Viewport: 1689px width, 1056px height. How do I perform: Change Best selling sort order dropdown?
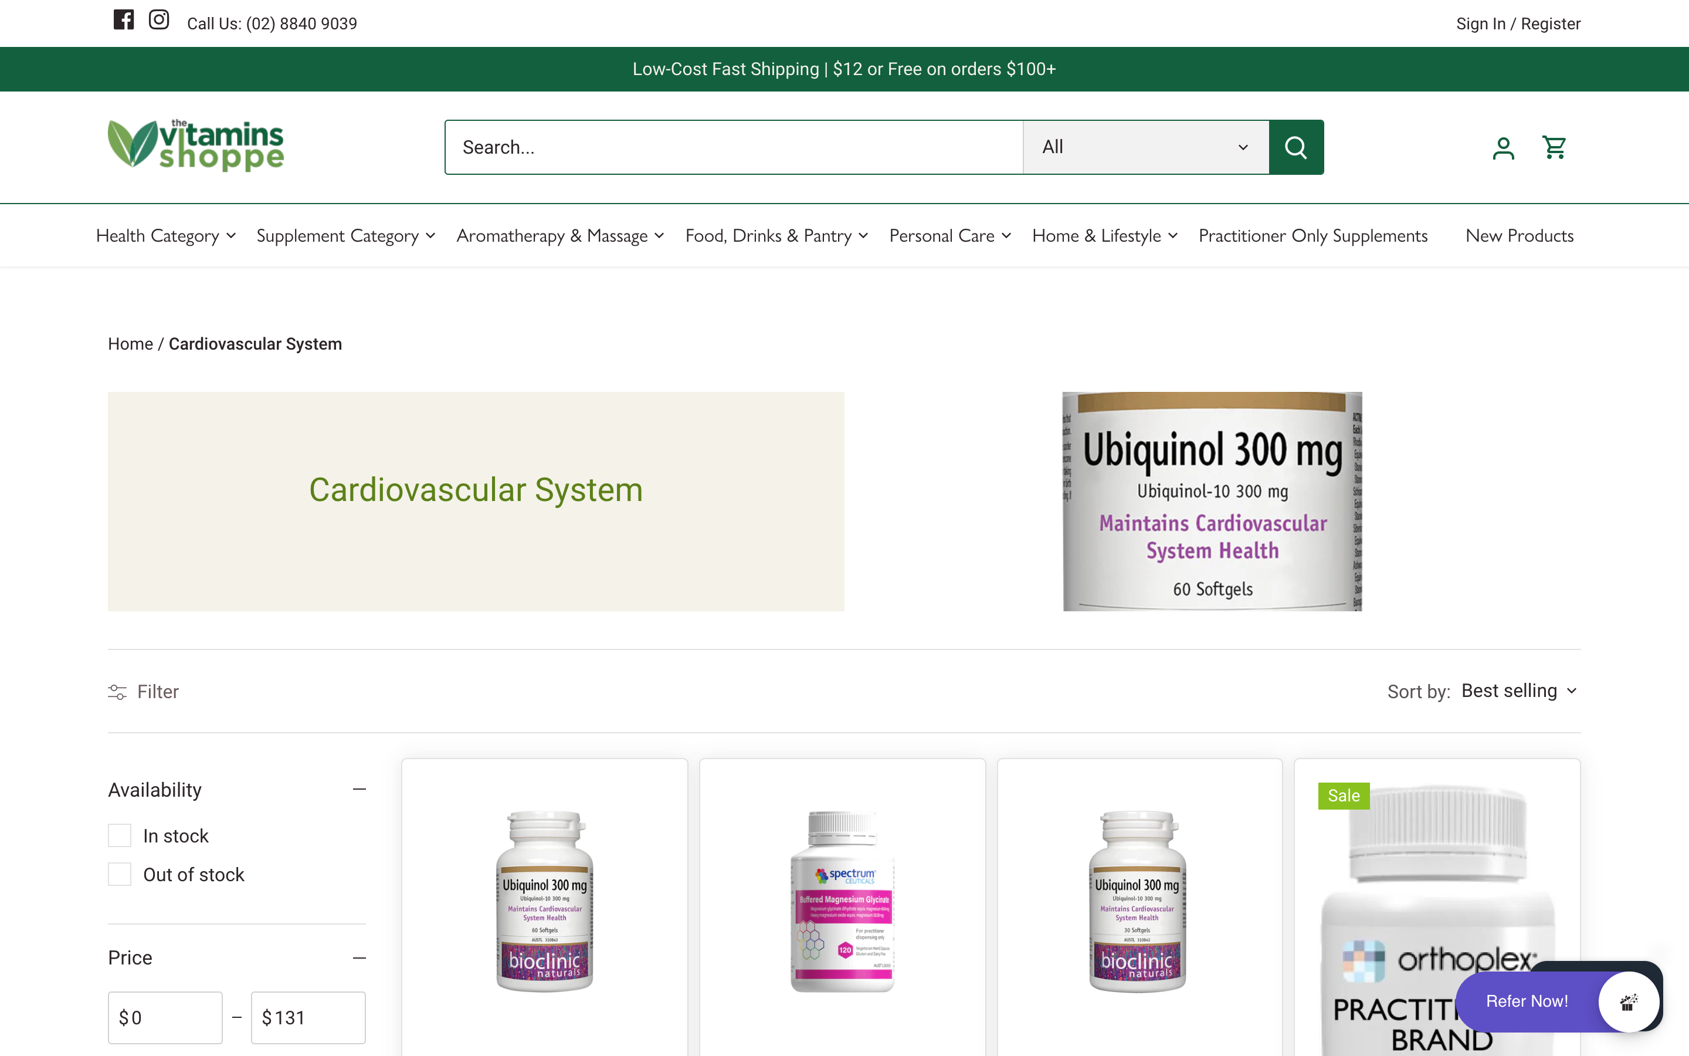(x=1520, y=691)
